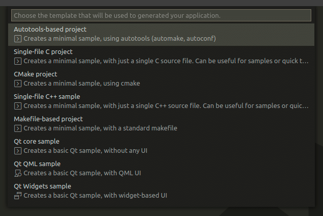Click the terminal icon under Autotools-based project
The image size is (323, 216).
18,38
